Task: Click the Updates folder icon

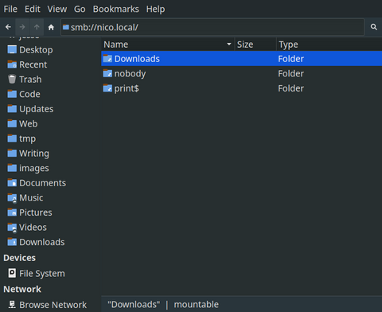Action: click(12, 109)
